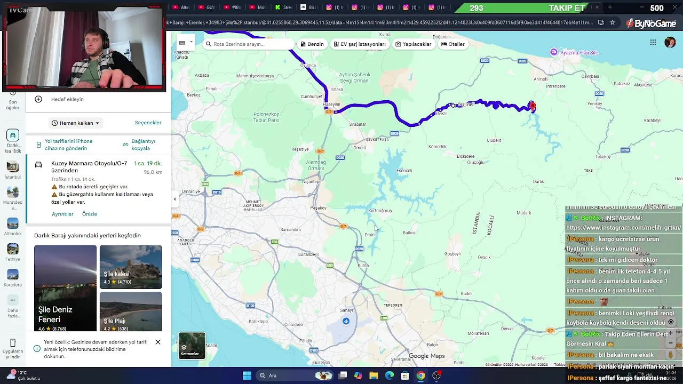
Task: Click the browser address bar URL
Action: (380, 22)
